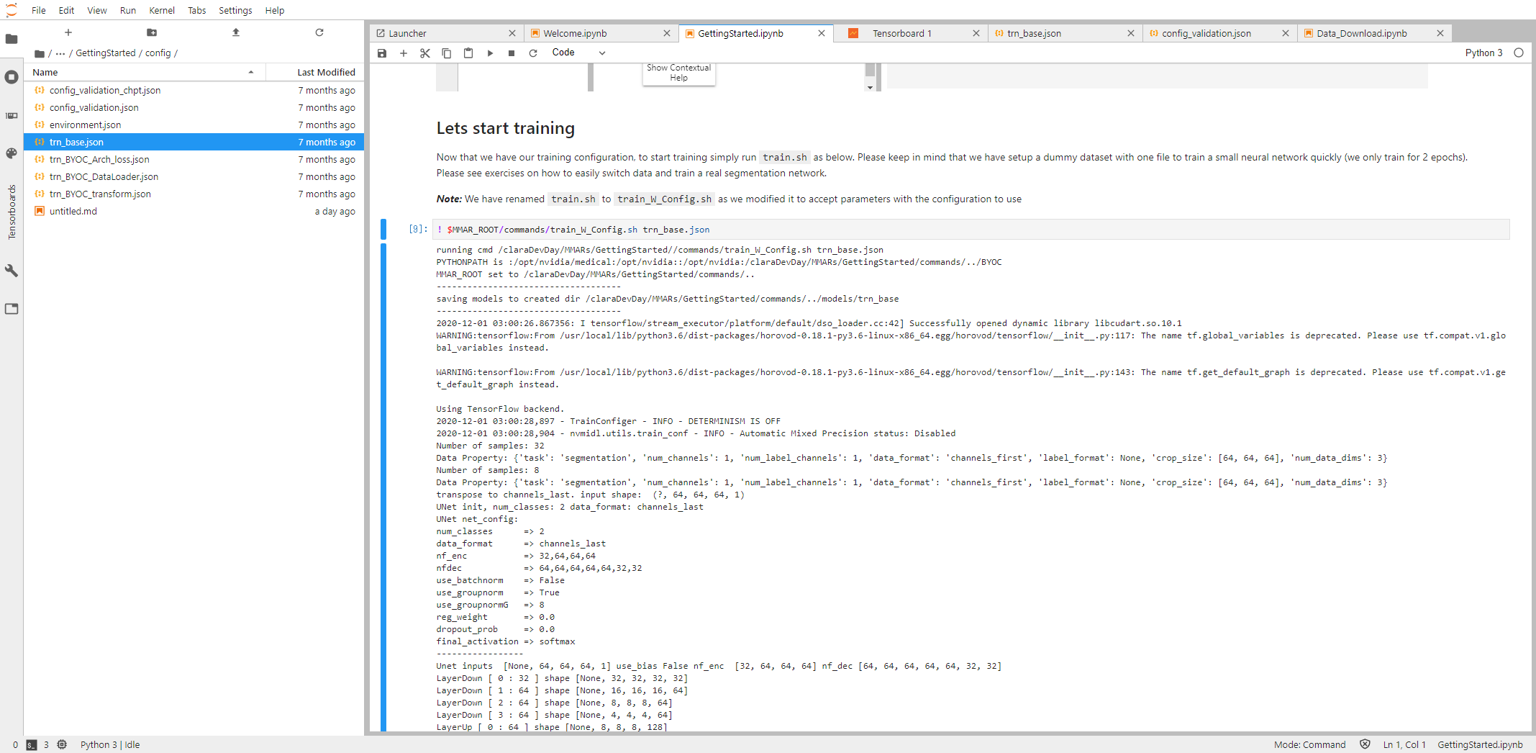The image size is (1536, 753).
Task: Click the notebook trusted shield icon
Action: 1365,744
